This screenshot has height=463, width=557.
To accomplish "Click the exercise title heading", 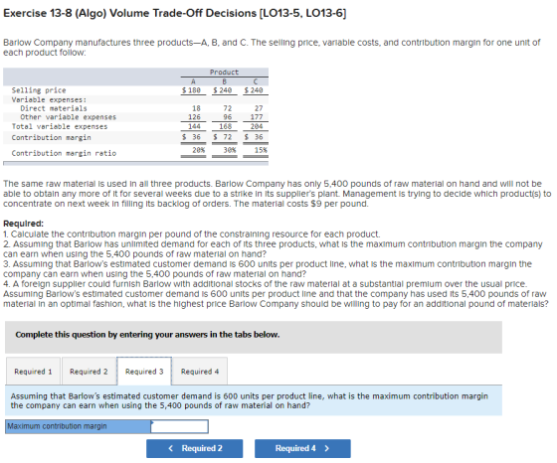I will (x=175, y=13).
